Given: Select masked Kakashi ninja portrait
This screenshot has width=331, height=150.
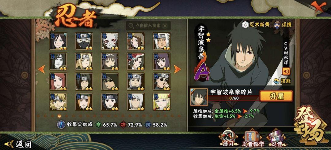Looking at the screenshot, I should [84, 41].
